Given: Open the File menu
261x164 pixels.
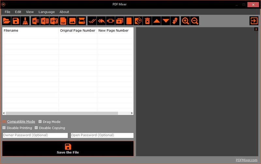Looking at the screenshot, I should 8,12.
